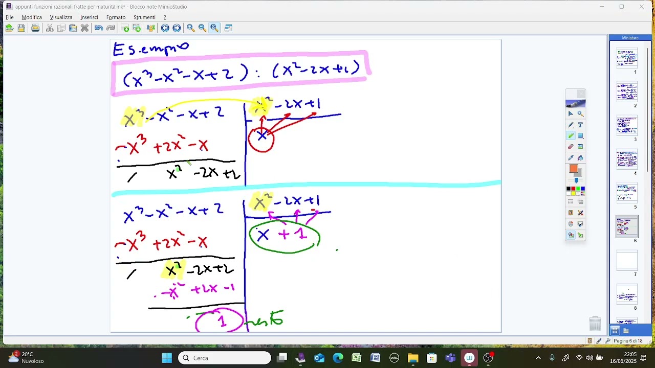655x368 pixels.
Task: Pick the red palette color
Action: coord(573,189)
